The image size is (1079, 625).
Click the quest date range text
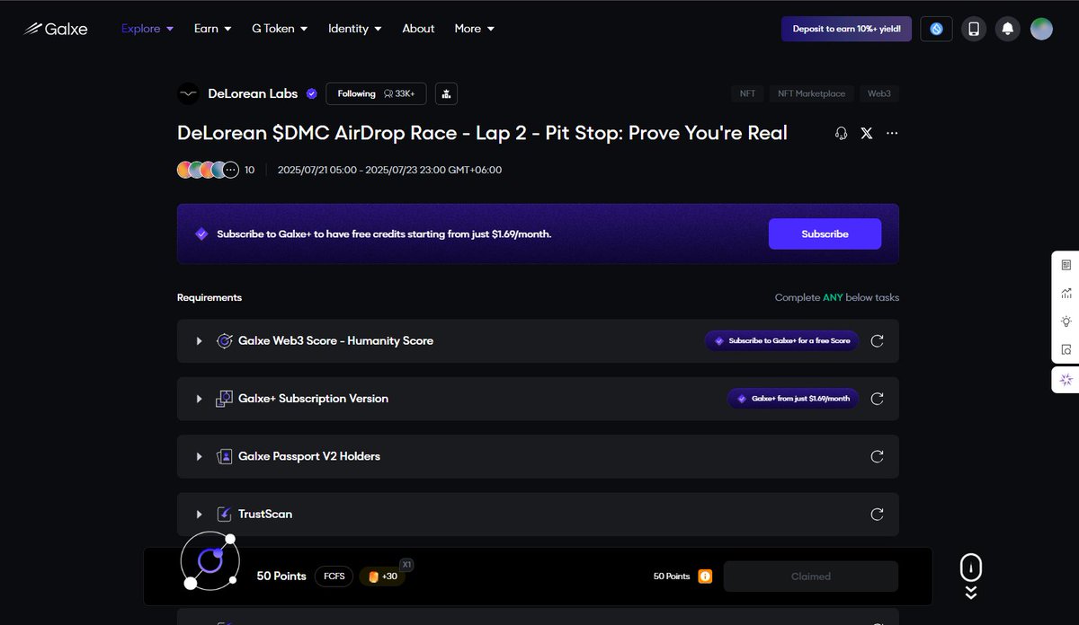pyautogui.click(x=389, y=170)
